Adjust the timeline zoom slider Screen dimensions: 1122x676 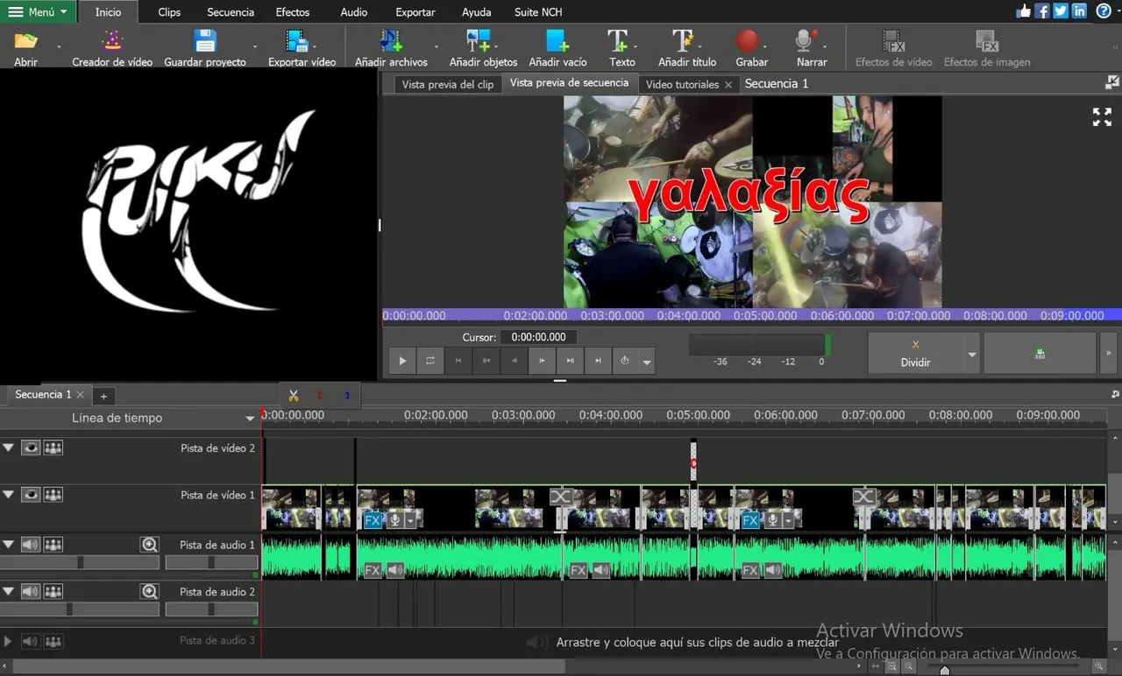(x=944, y=670)
